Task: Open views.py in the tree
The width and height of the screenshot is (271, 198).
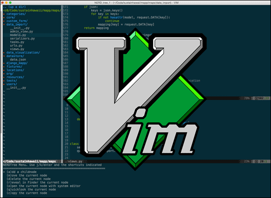Action: pos(17,49)
